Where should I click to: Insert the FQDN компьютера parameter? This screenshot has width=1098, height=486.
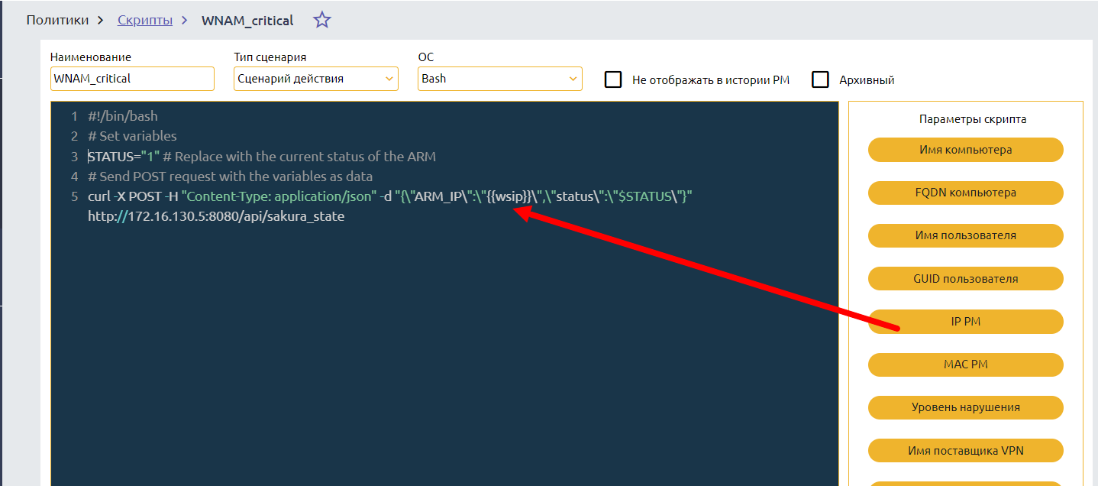[965, 193]
